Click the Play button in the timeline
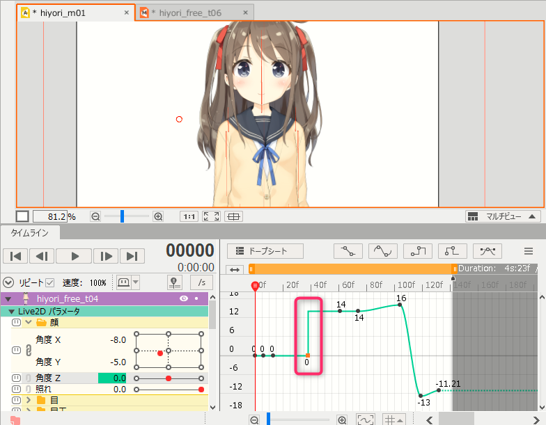Viewport: 546px width, 425px height. coord(73,256)
